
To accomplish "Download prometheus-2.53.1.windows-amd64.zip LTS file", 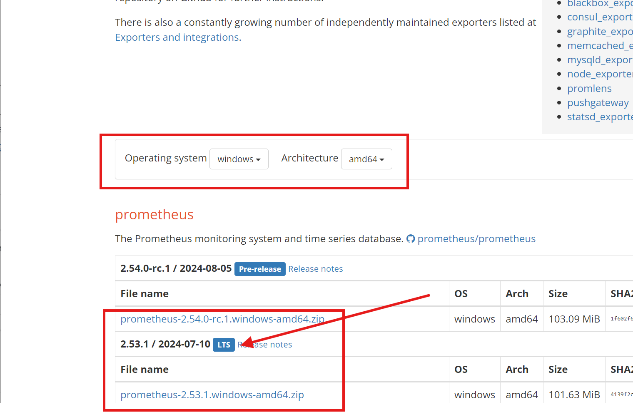I will 212,395.
